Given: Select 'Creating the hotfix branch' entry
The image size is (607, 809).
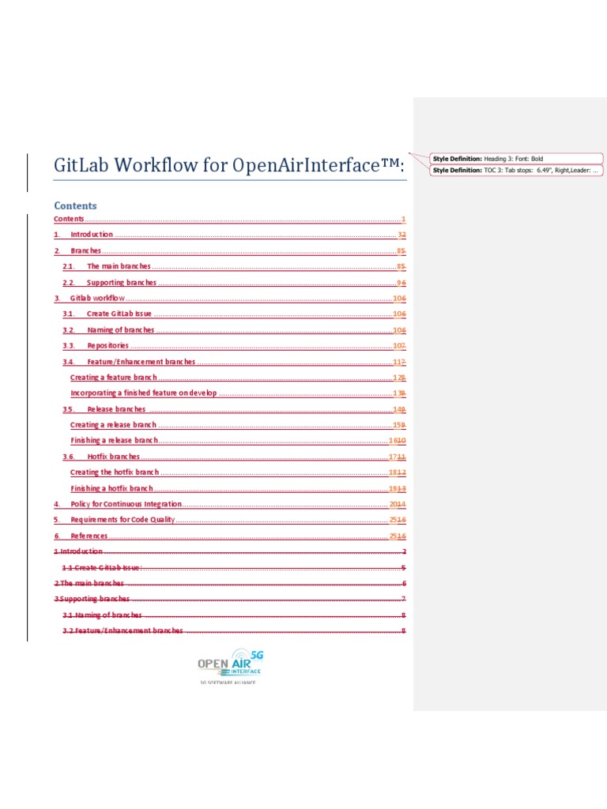Looking at the screenshot, I should pyautogui.click(x=238, y=472).
